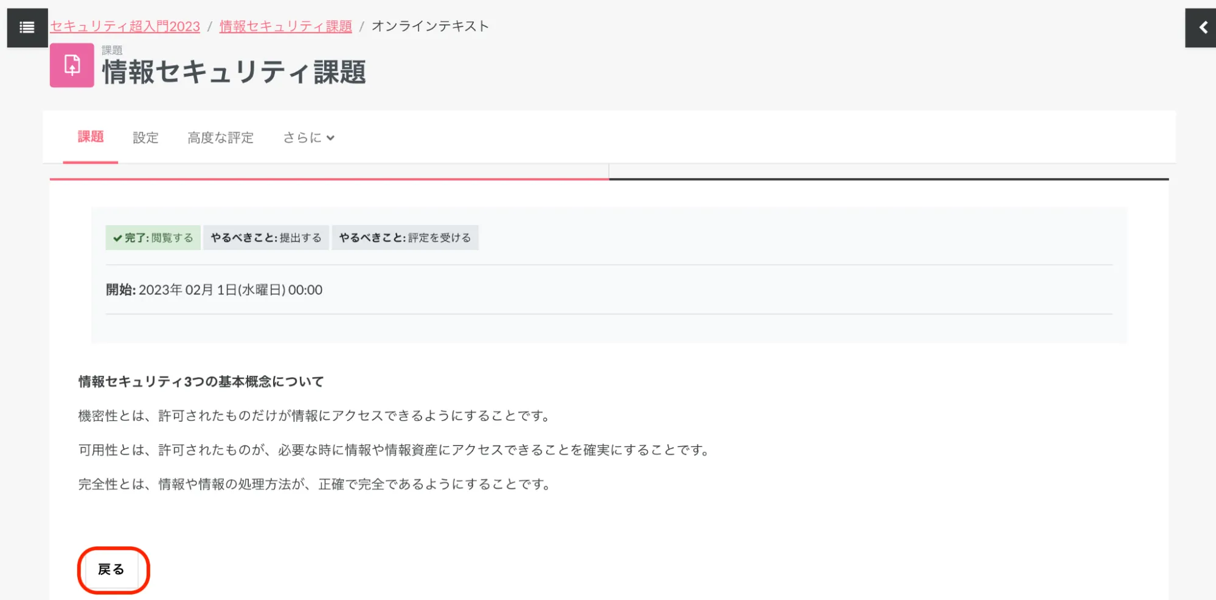This screenshot has width=1216, height=600.
Task: Expand the right-side block drawer arrow
Action: coord(1202,27)
